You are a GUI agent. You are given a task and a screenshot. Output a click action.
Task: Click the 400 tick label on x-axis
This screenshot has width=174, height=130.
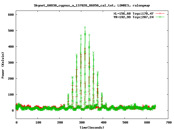tap(104, 122)
